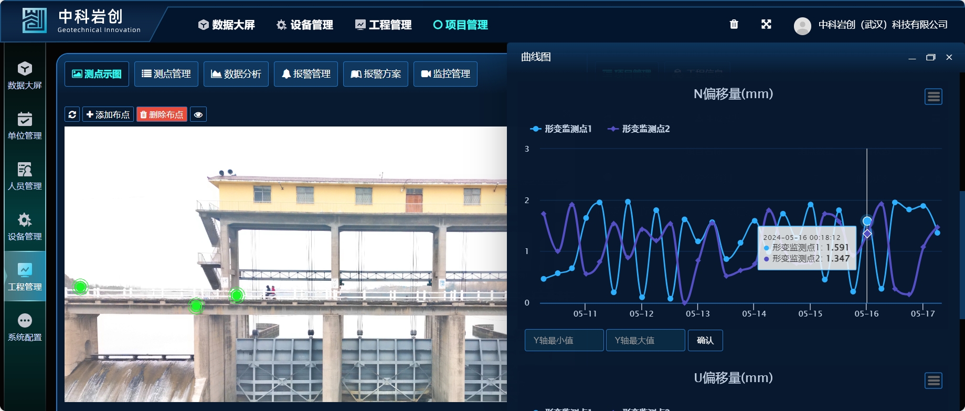Viewport: 965px width, 411px height.
Task: Open the U偏移量 chart menu icon
Action: pos(934,381)
